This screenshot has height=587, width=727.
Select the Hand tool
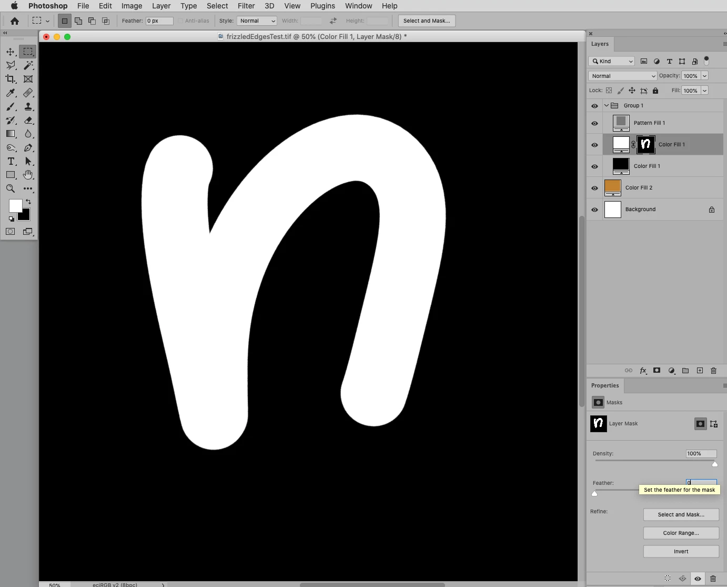point(28,175)
